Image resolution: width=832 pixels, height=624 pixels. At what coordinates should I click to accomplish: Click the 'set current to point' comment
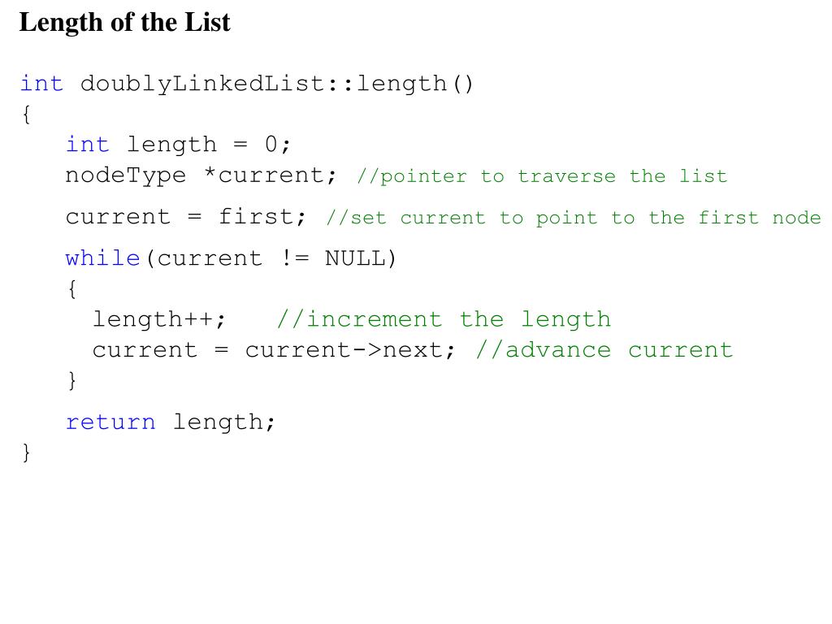(x=574, y=218)
